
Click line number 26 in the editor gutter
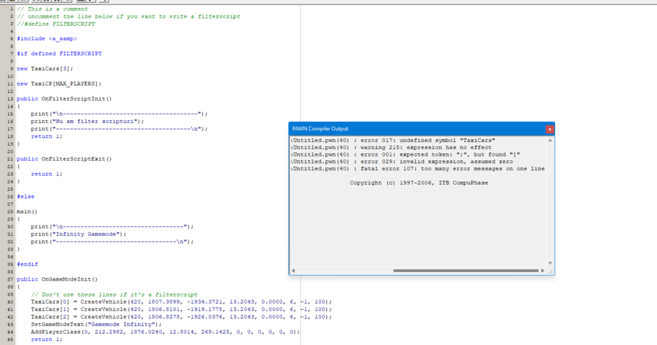(x=10, y=196)
